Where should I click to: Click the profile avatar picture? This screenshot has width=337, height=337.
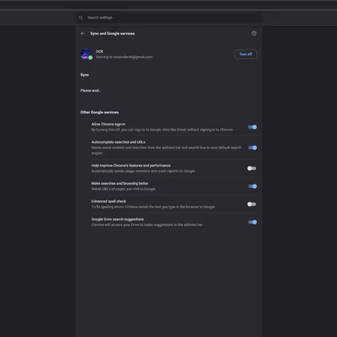pos(86,54)
